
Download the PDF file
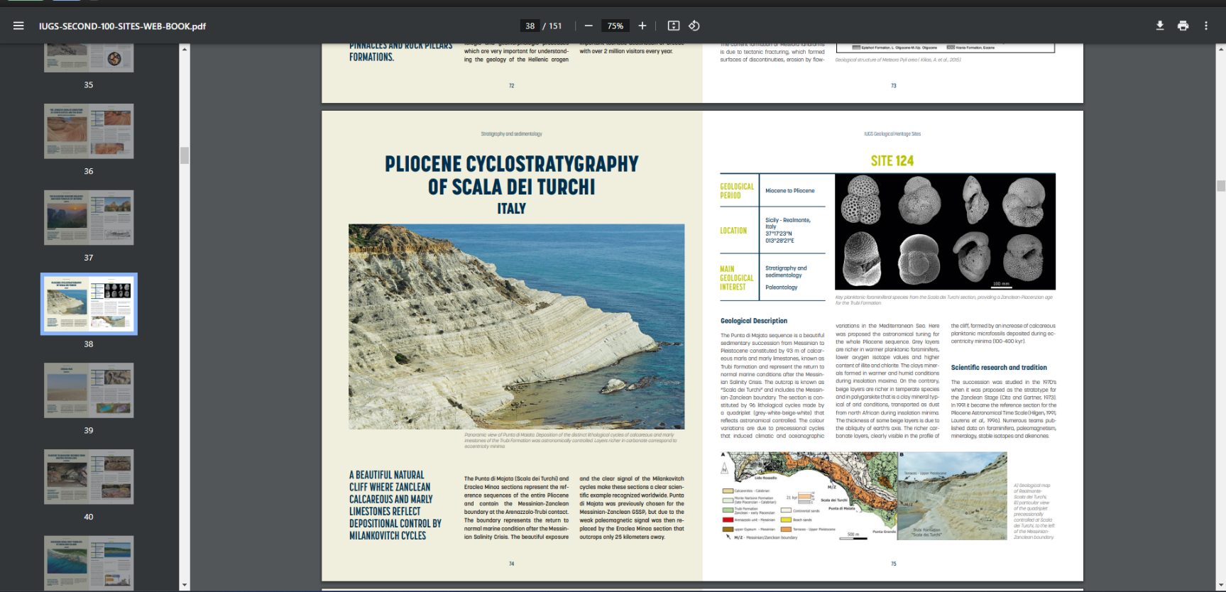click(x=1160, y=26)
